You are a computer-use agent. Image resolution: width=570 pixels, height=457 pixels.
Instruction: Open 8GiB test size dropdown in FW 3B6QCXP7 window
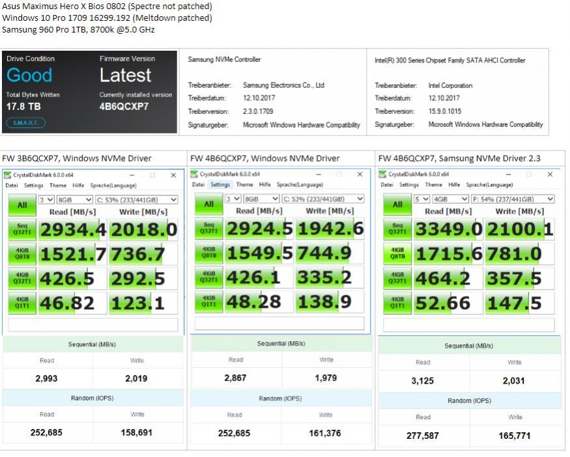[74, 200]
